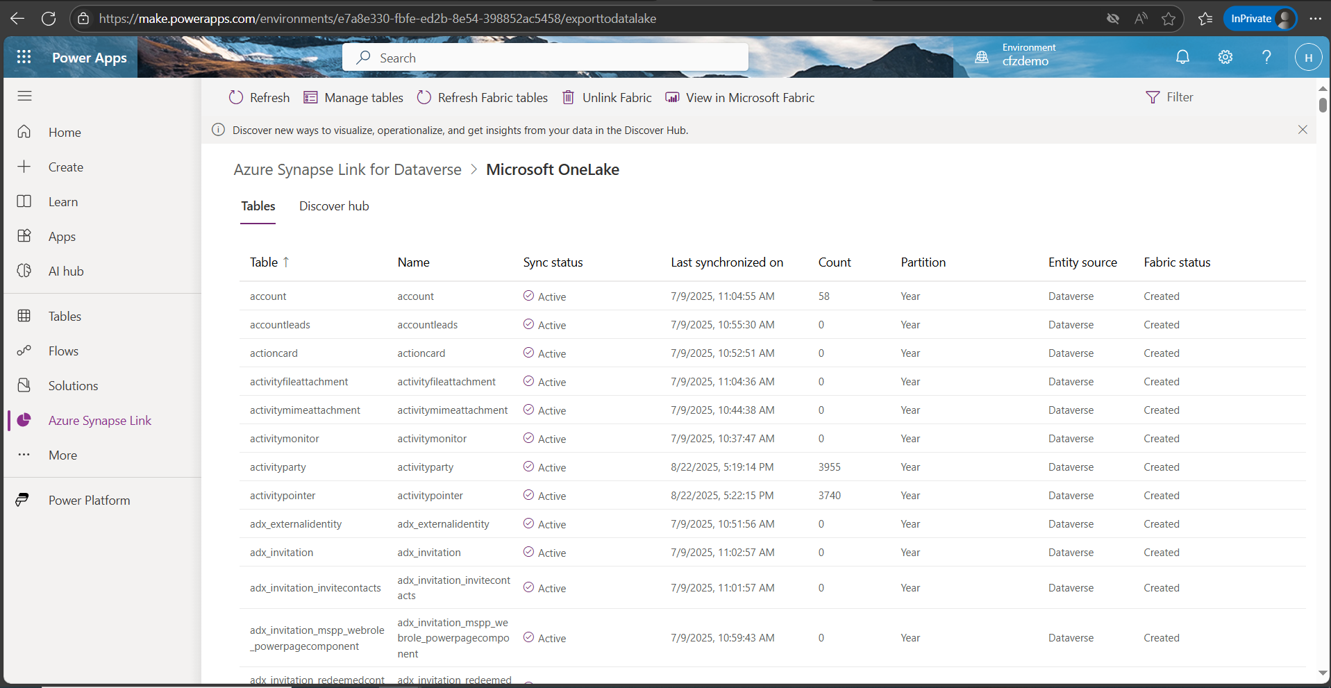The width and height of the screenshot is (1331, 688).
Task: Click the Search input field
Action: pyautogui.click(x=545, y=58)
